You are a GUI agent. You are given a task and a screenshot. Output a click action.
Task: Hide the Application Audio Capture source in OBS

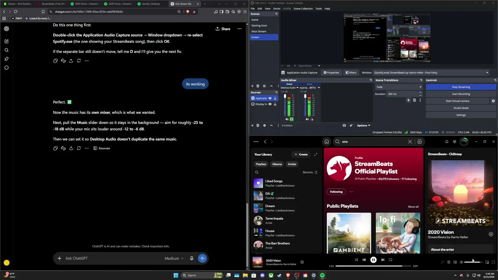point(270,98)
